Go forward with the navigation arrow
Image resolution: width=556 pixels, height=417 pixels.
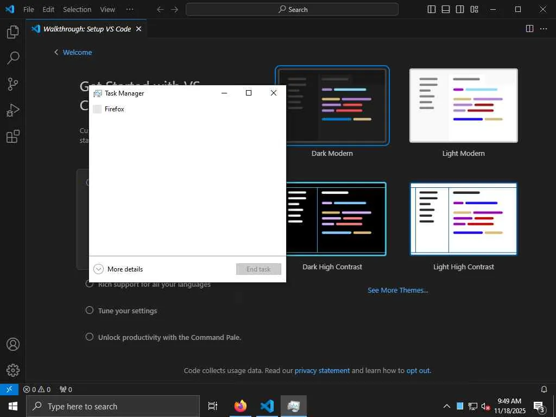coord(174,10)
